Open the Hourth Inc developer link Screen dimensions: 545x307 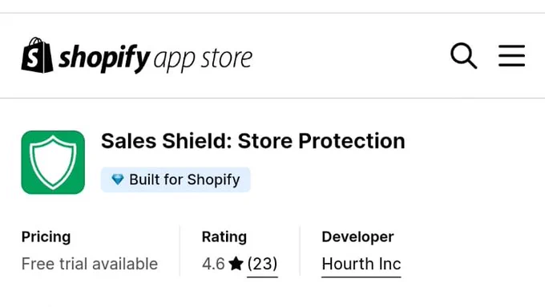(361, 264)
